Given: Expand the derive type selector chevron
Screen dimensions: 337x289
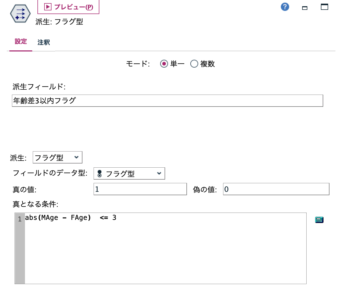Looking at the screenshot, I should pyautogui.click(x=76, y=157).
